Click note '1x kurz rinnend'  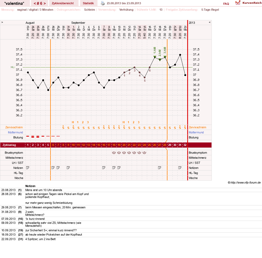35,219
